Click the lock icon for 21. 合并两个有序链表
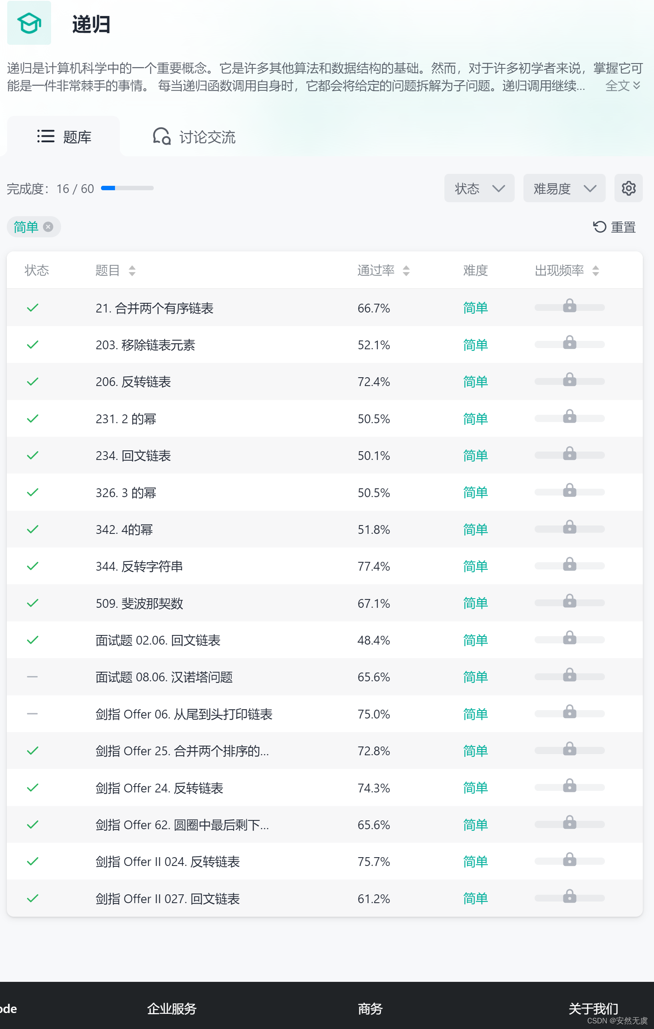654x1029 pixels. tap(569, 306)
